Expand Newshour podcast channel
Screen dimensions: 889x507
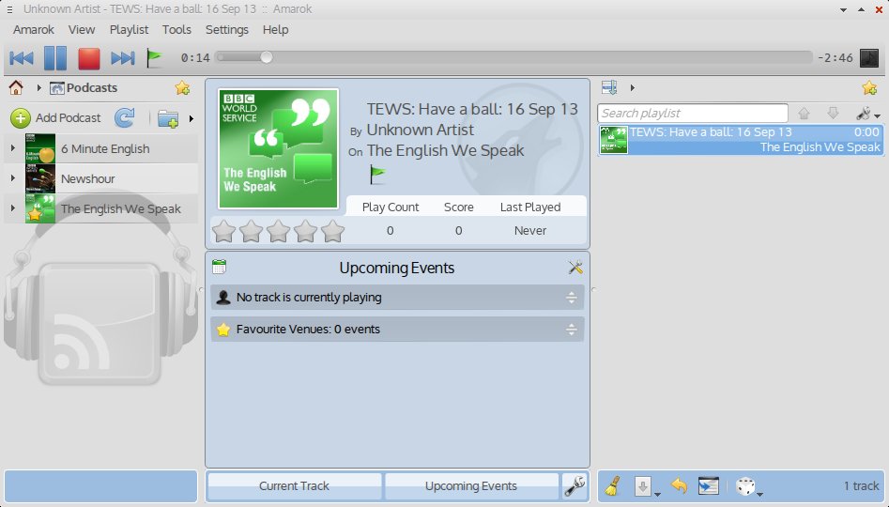[12, 178]
